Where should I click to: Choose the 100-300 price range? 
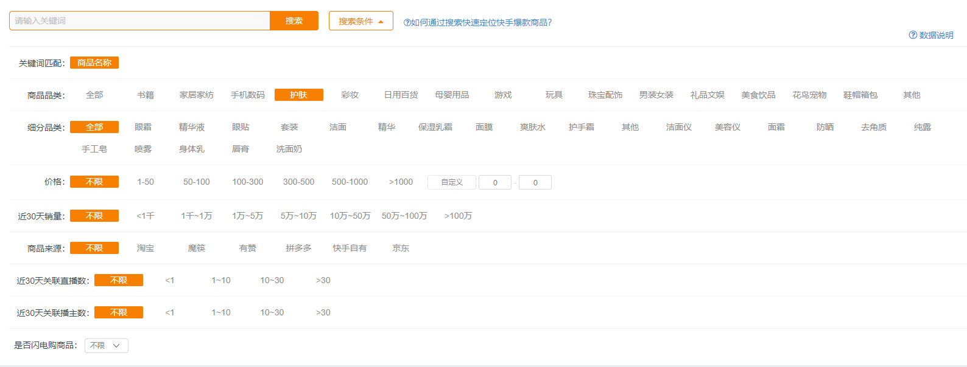(247, 182)
